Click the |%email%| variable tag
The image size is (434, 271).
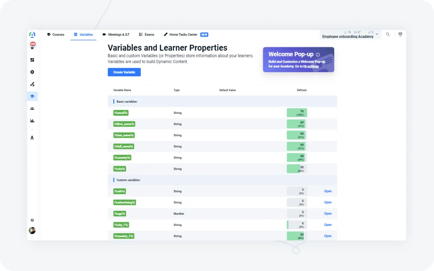121,113
